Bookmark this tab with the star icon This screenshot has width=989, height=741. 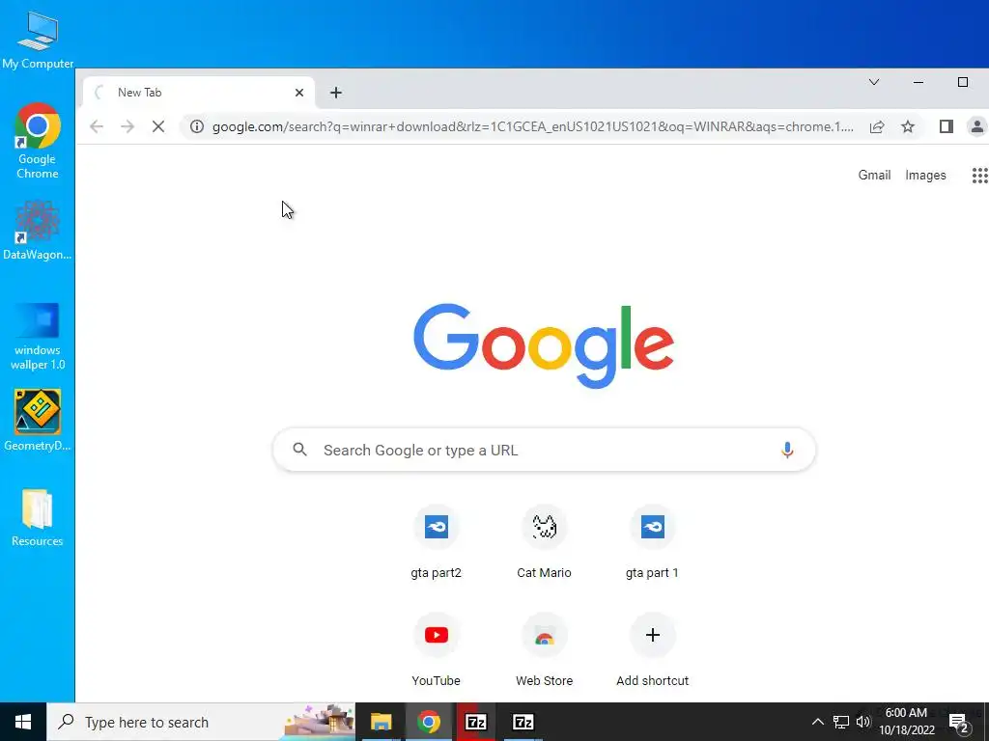(908, 126)
